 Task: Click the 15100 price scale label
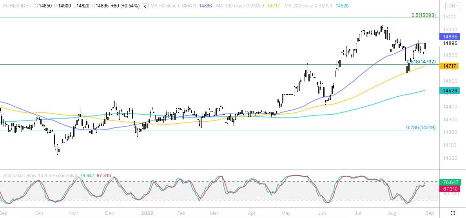(x=450, y=16)
